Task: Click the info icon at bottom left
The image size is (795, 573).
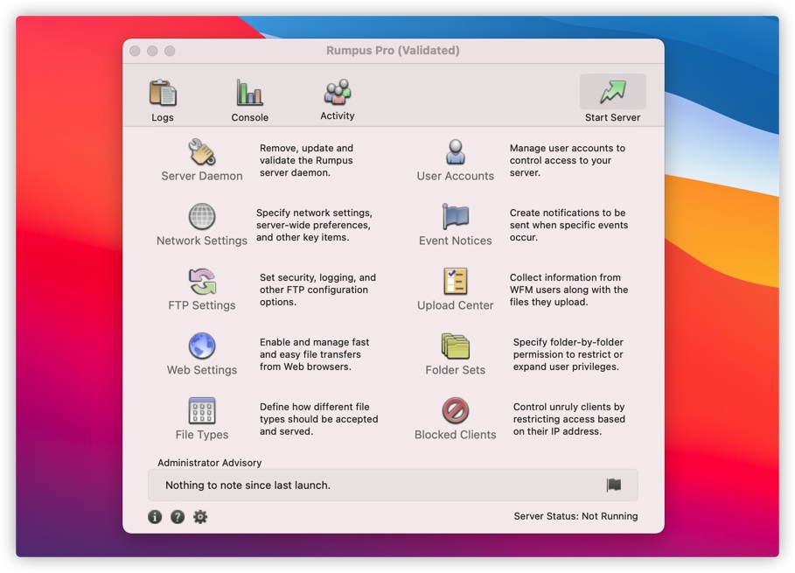Action: (x=155, y=517)
